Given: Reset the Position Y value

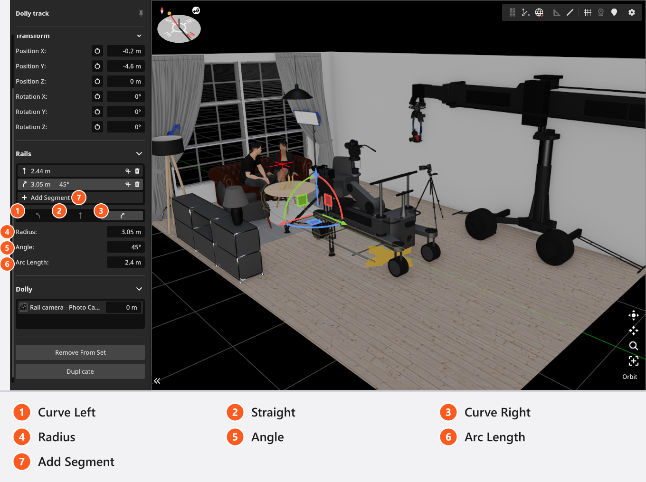Looking at the screenshot, I should [x=97, y=66].
